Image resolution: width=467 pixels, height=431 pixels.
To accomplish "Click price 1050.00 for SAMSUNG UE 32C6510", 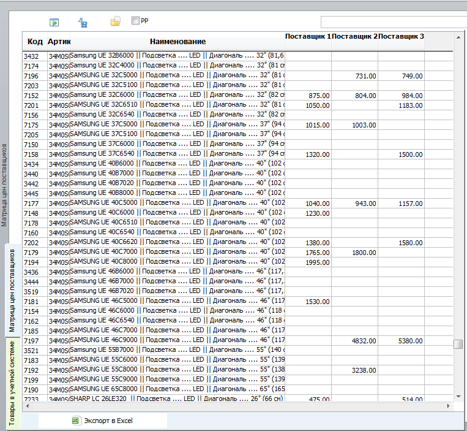I will pyautogui.click(x=318, y=105).
